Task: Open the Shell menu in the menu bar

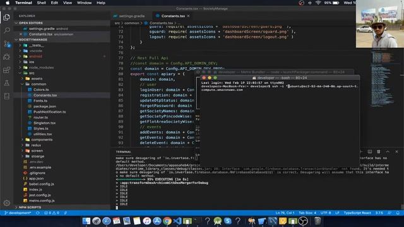Action: [41, 3]
